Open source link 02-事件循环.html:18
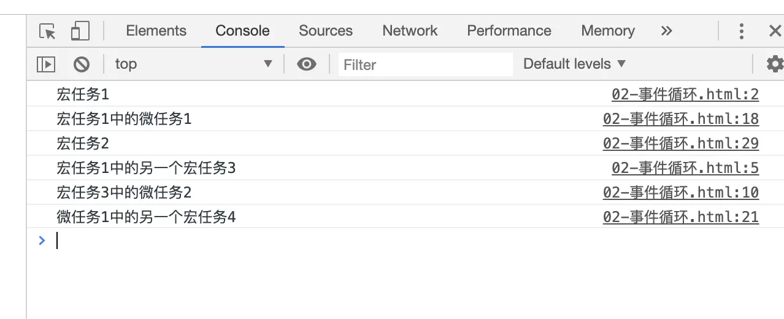 [x=681, y=119]
